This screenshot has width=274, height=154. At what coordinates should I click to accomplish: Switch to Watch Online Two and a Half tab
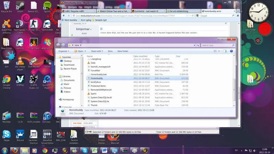point(114,11)
